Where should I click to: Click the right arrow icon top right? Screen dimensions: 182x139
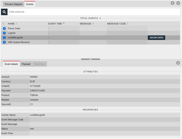[x=178, y=3]
